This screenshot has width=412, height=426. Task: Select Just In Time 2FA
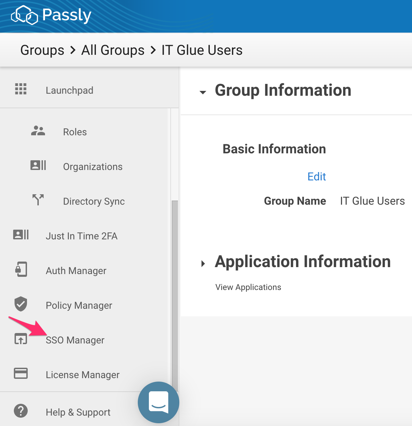coord(82,236)
